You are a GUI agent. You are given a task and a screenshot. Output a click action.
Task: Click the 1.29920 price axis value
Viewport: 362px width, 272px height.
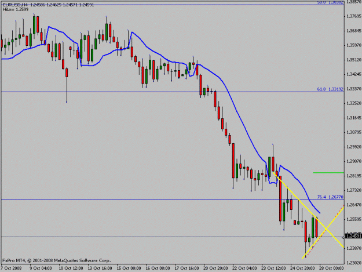[354, 147]
